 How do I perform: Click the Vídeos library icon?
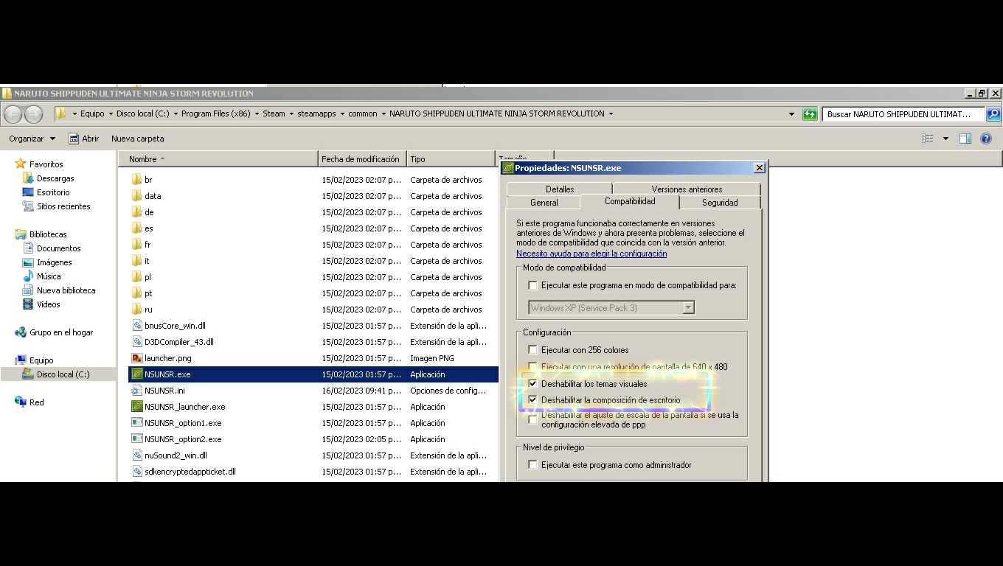(x=28, y=304)
